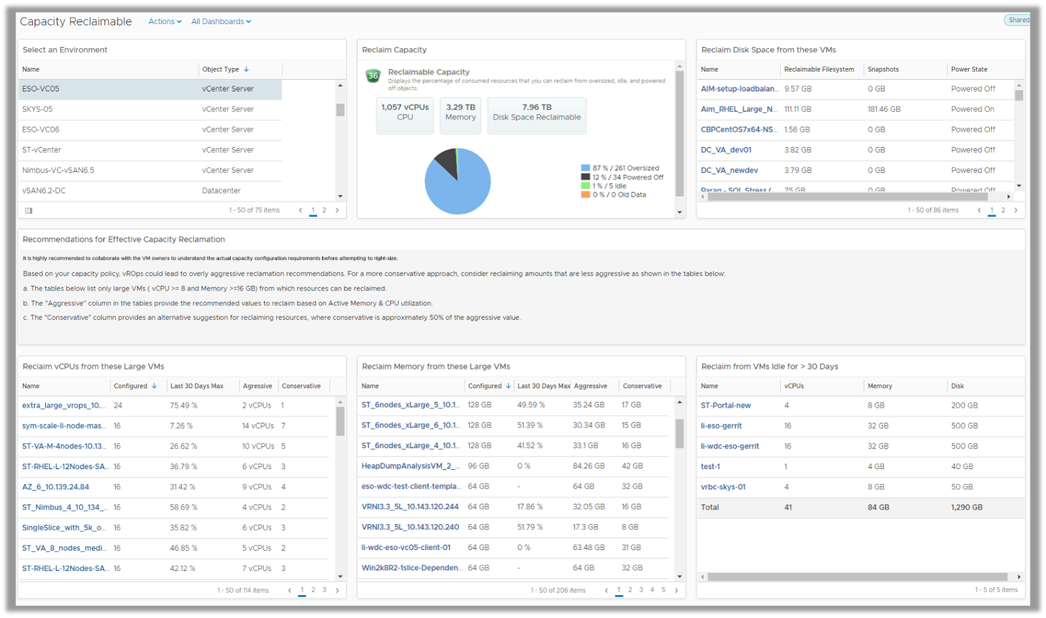Click Configured sort arrow in Memory table
This screenshot has height=618, width=1046.
point(508,386)
